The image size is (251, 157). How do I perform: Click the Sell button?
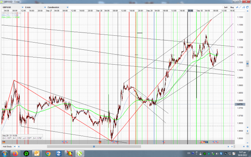point(226,7)
